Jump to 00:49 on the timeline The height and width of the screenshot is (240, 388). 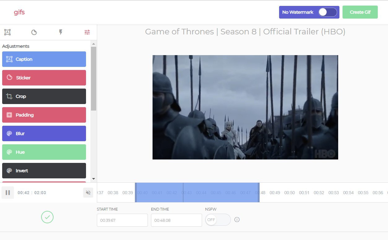coord(275,193)
